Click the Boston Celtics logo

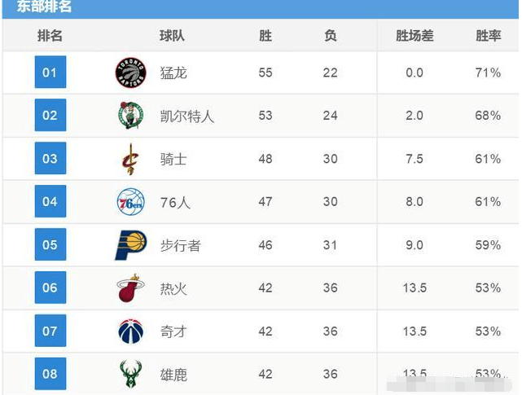click(131, 115)
